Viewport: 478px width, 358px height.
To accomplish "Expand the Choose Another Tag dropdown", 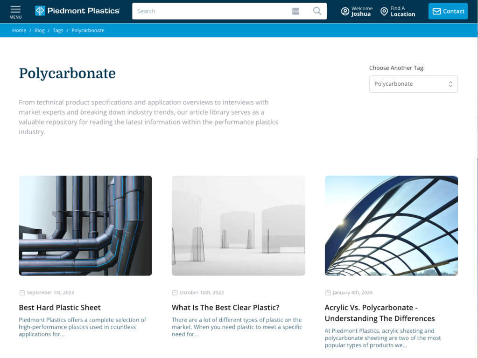I will (x=413, y=84).
